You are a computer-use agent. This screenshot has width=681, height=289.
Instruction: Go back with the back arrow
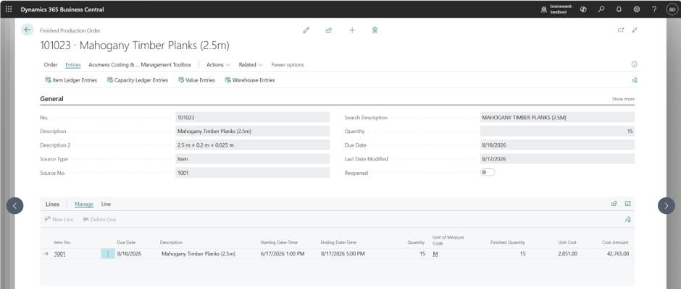(x=28, y=30)
